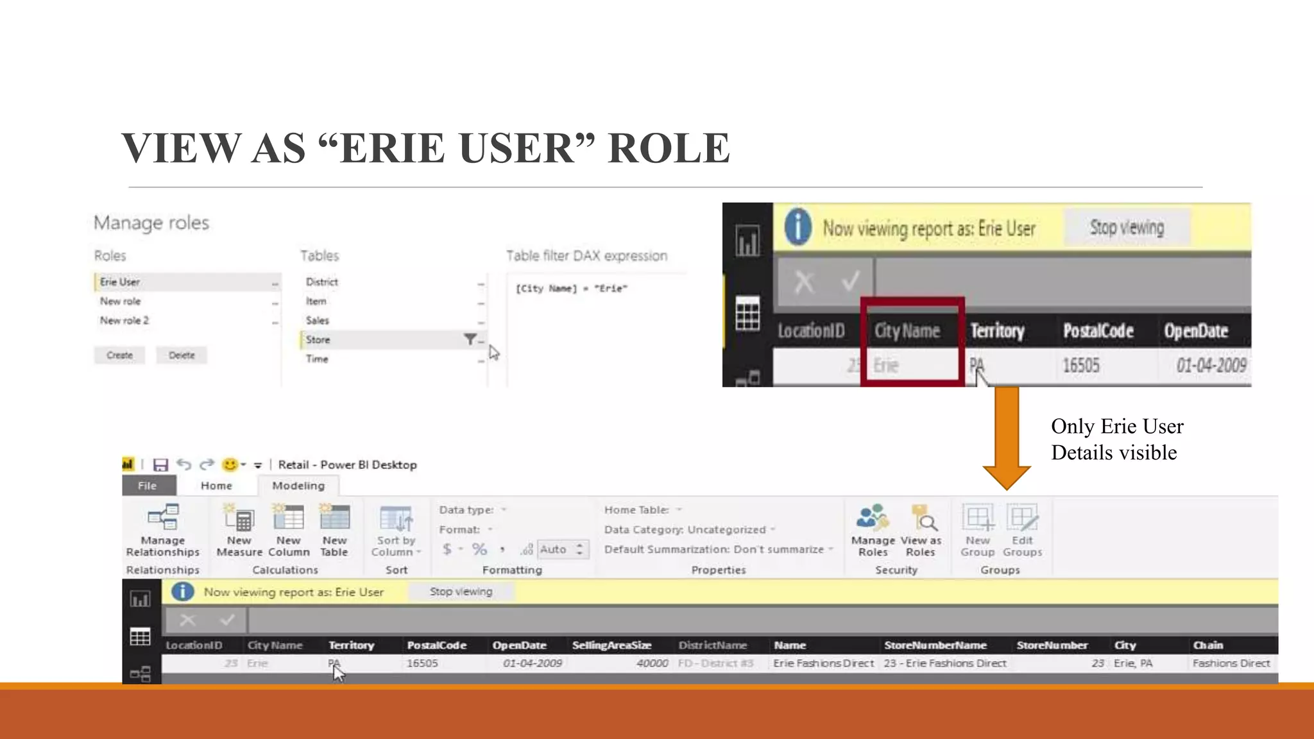Open the File menu tab
Viewport: 1314px width, 739px height.
click(147, 486)
